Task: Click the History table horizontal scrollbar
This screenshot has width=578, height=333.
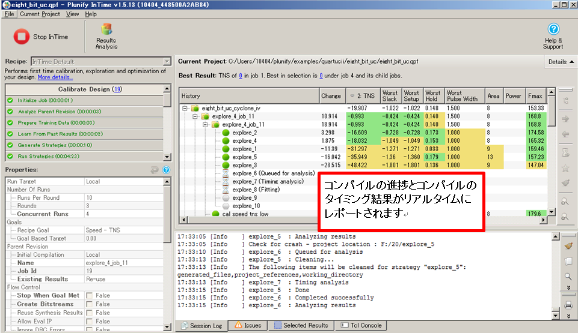Action: coord(361,220)
